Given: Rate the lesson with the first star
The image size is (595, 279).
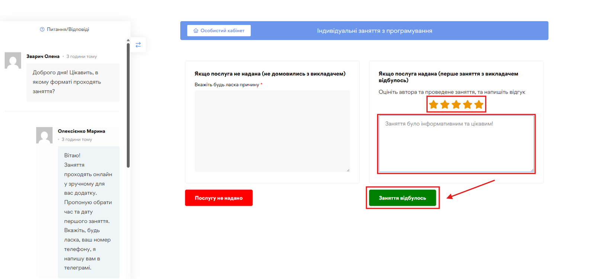Looking at the screenshot, I should pyautogui.click(x=433, y=105).
